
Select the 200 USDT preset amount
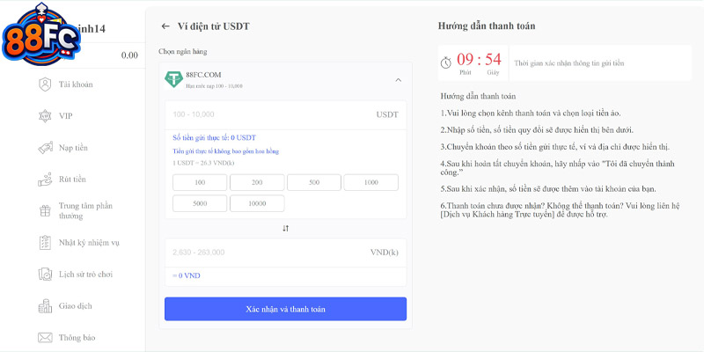point(257,183)
